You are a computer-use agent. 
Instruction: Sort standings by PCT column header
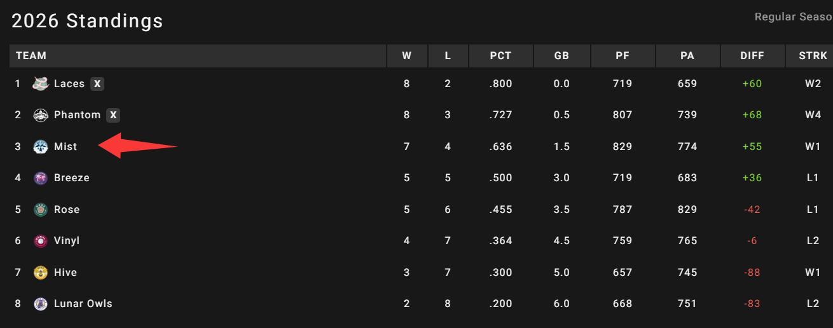pos(500,56)
